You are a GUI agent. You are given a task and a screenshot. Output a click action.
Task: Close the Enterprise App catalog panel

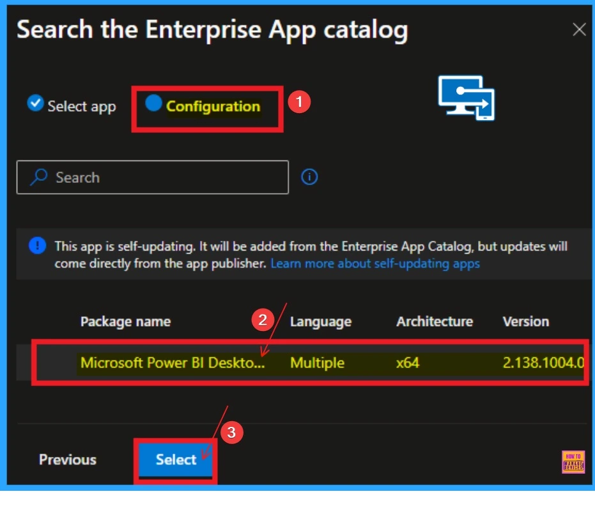pos(579,29)
